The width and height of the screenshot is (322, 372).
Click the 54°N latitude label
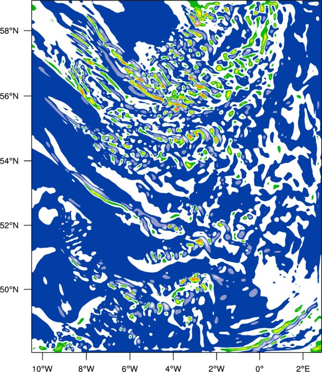click(x=9, y=161)
